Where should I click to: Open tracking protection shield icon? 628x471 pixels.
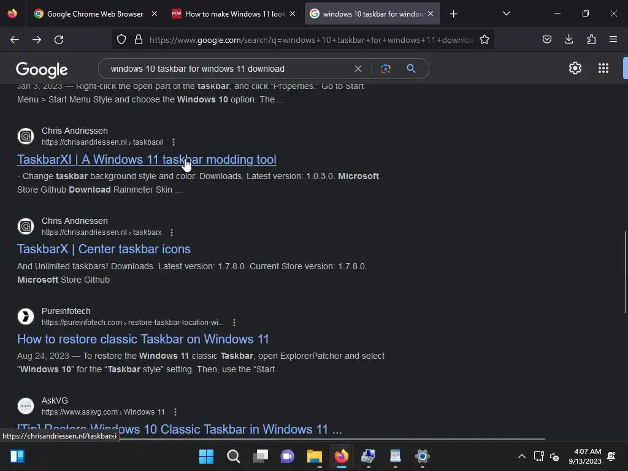pyautogui.click(x=121, y=39)
